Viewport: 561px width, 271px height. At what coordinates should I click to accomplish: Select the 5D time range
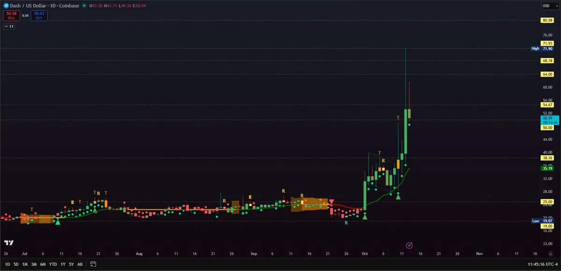click(16, 264)
